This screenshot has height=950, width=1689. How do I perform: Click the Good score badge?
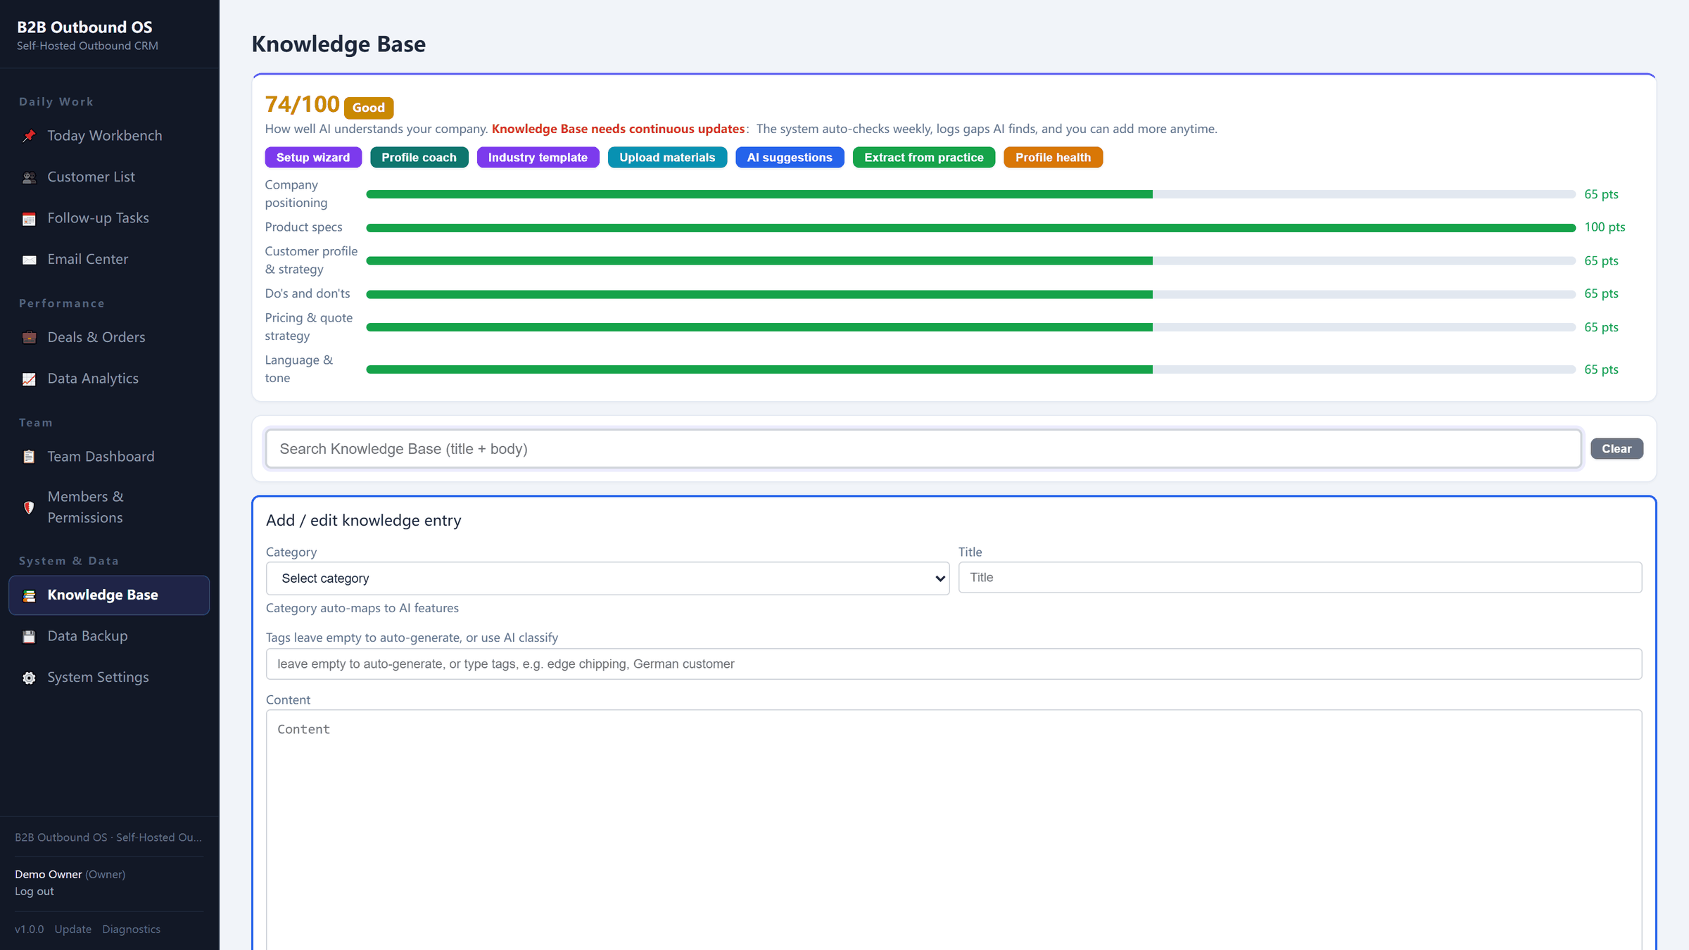point(369,108)
